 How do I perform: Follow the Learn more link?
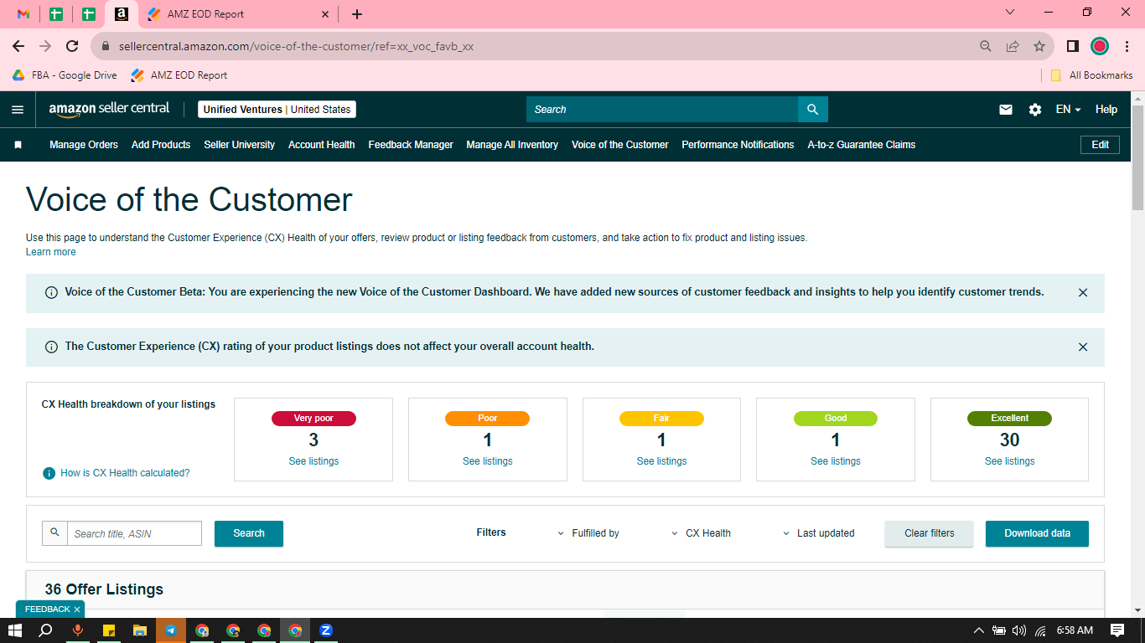(x=51, y=252)
